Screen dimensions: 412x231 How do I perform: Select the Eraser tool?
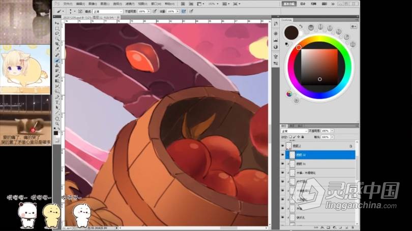(57, 76)
